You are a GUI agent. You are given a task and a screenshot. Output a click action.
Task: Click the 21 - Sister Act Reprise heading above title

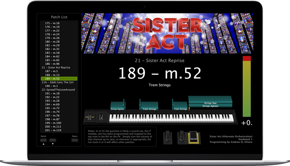[160, 60]
